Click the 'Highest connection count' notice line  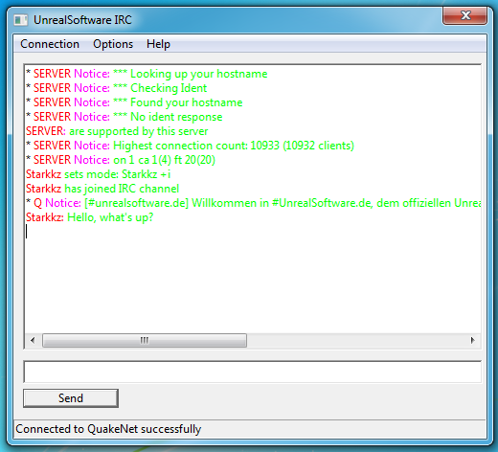(190, 146)
